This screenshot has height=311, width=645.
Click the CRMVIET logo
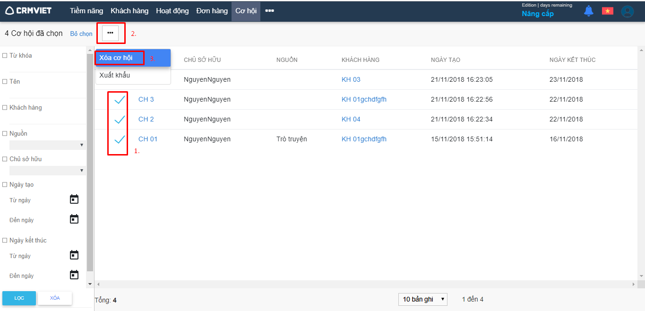coord(28,10)
